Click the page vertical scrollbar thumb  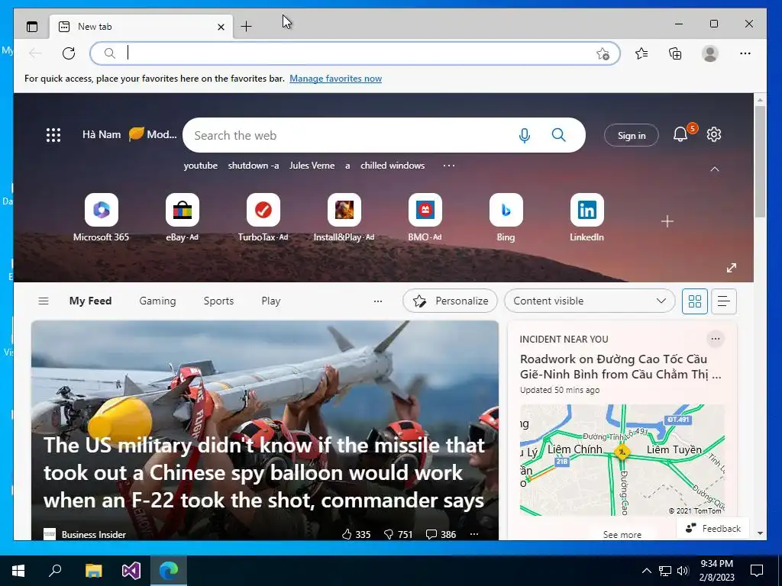(x=760, y=161)
